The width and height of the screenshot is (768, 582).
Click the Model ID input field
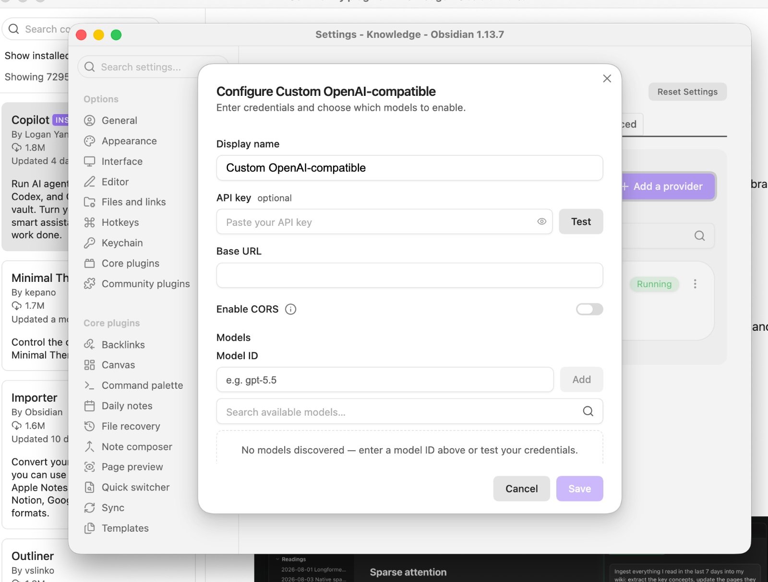coord(385,380)
